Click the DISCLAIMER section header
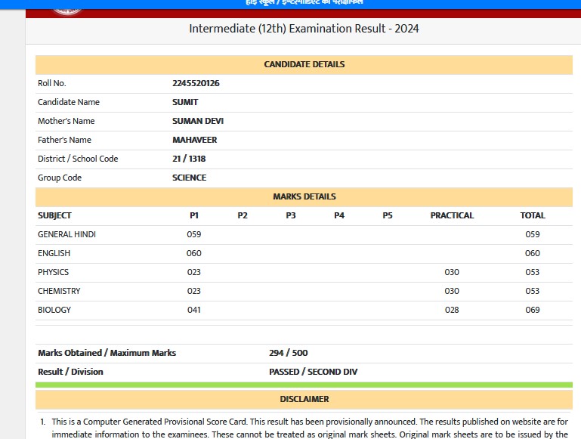 tap(304, 400)
